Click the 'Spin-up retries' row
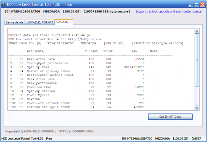 [77, 91]
